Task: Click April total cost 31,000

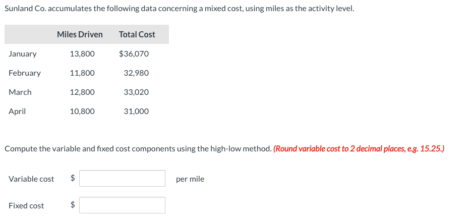Action: 136,112
